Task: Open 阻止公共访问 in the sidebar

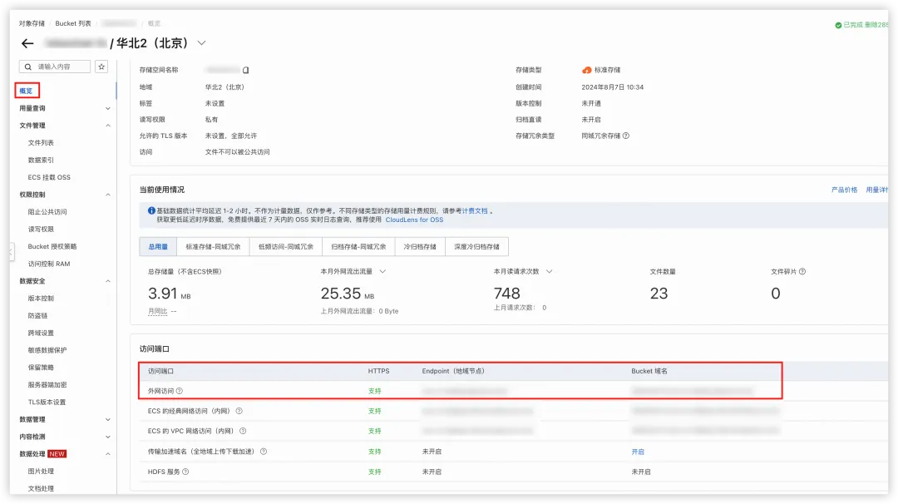Action: [x=47, y=212]
